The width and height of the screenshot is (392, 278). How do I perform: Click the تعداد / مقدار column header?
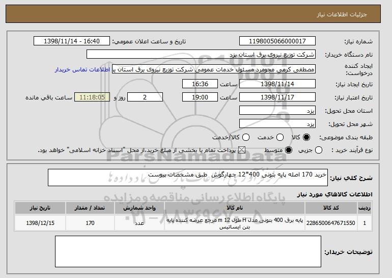pos(90,208)
